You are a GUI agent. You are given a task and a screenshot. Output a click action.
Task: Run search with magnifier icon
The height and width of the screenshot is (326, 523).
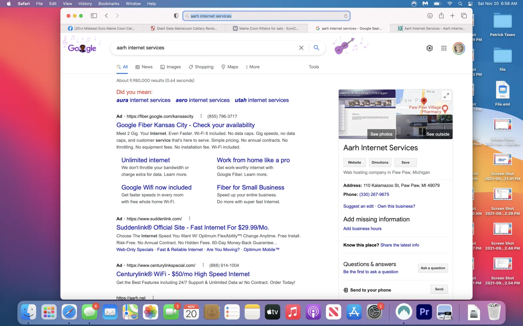click(316, 48)
